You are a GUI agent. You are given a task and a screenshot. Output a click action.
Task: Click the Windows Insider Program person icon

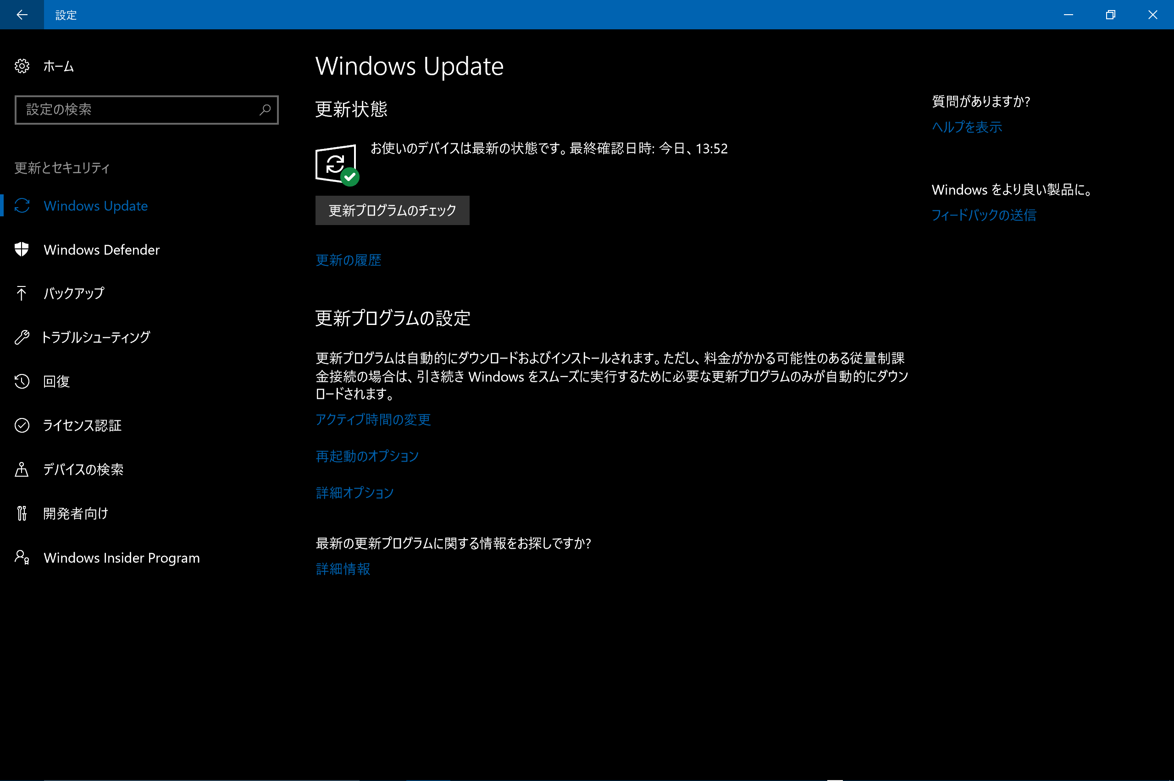point(22,557)
